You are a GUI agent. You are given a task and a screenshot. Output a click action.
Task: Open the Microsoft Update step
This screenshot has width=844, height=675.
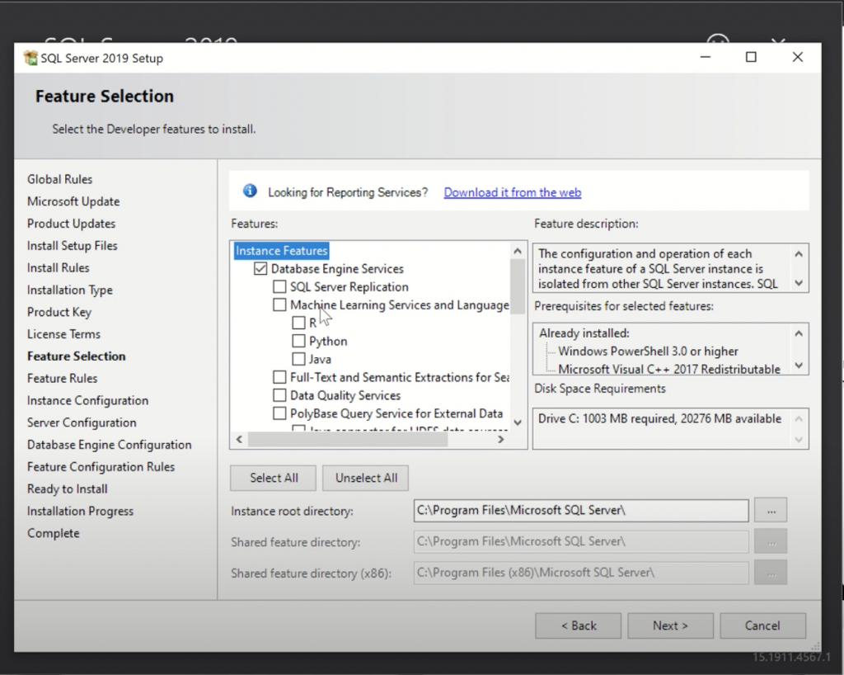(x=73, y=201)
